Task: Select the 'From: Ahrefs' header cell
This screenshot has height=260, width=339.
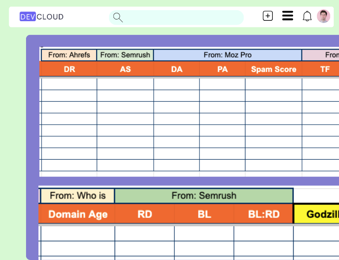Action: pyautogui.click(x=69, y=55)
